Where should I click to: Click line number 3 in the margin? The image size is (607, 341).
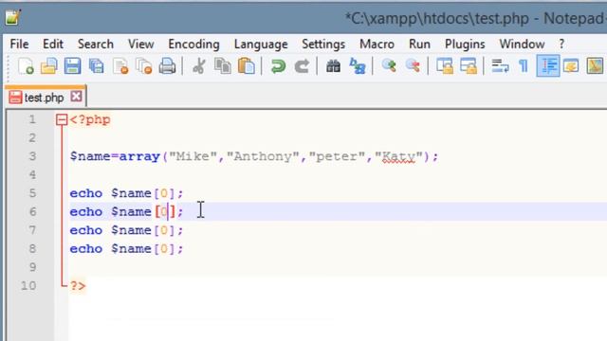point(32,156)
